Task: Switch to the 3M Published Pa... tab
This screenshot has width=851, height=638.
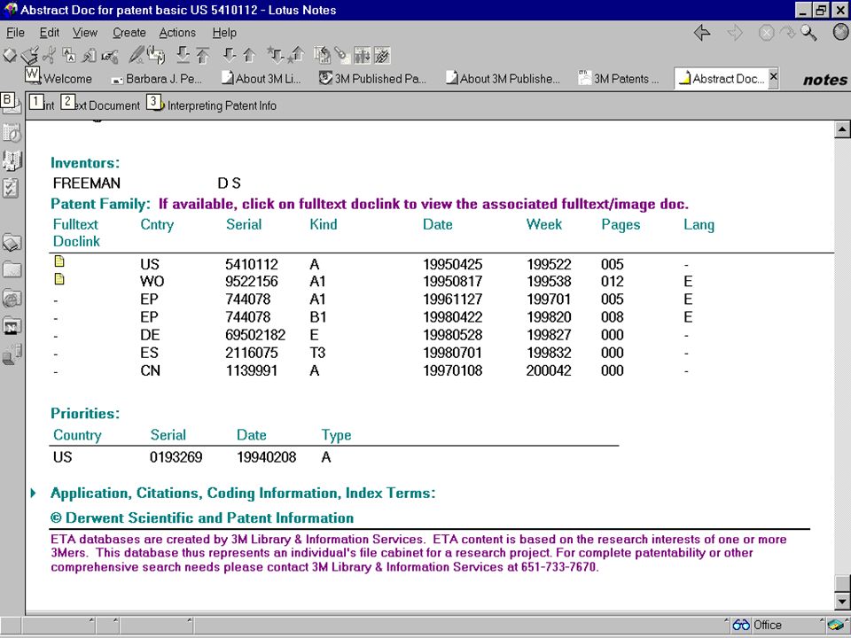Action: 373,79
